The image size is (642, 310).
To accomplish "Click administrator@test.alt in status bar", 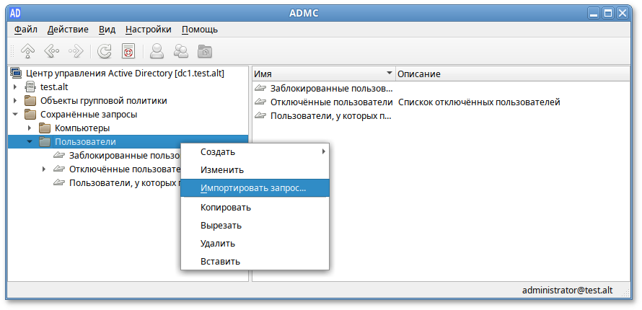I will (568, 290).
